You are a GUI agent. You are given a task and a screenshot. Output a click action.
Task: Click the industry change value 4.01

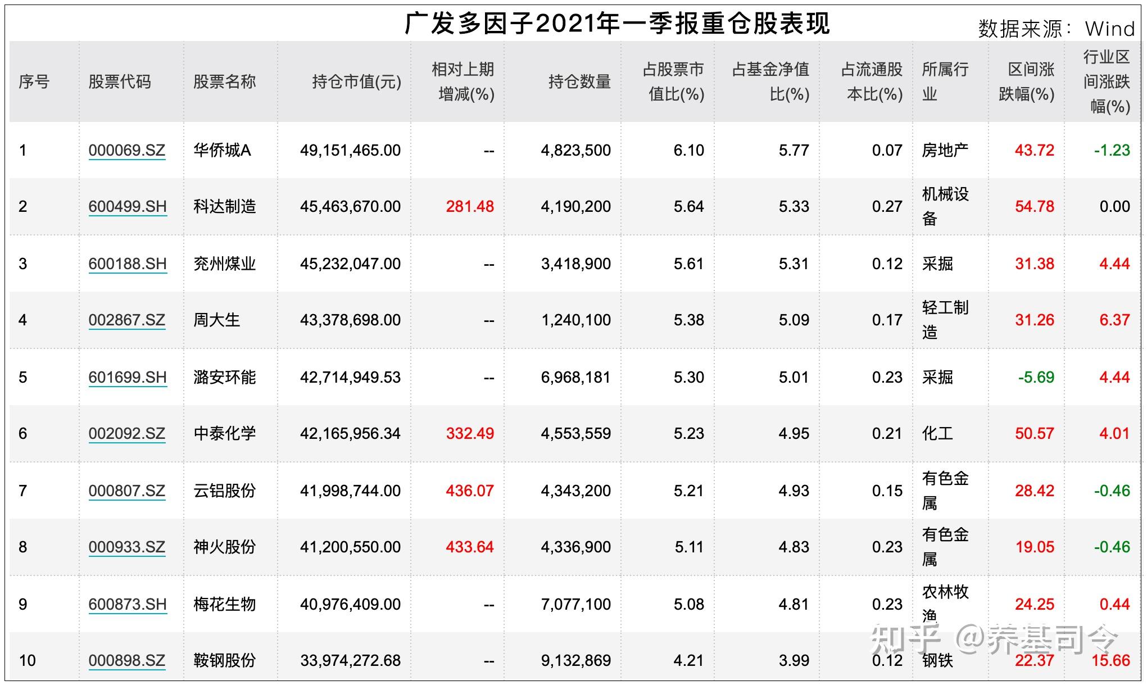click(1115, 434)
